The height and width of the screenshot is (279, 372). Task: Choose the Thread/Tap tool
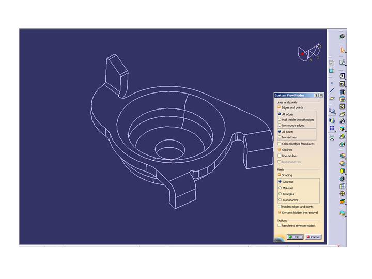click(x=342, y=194)
